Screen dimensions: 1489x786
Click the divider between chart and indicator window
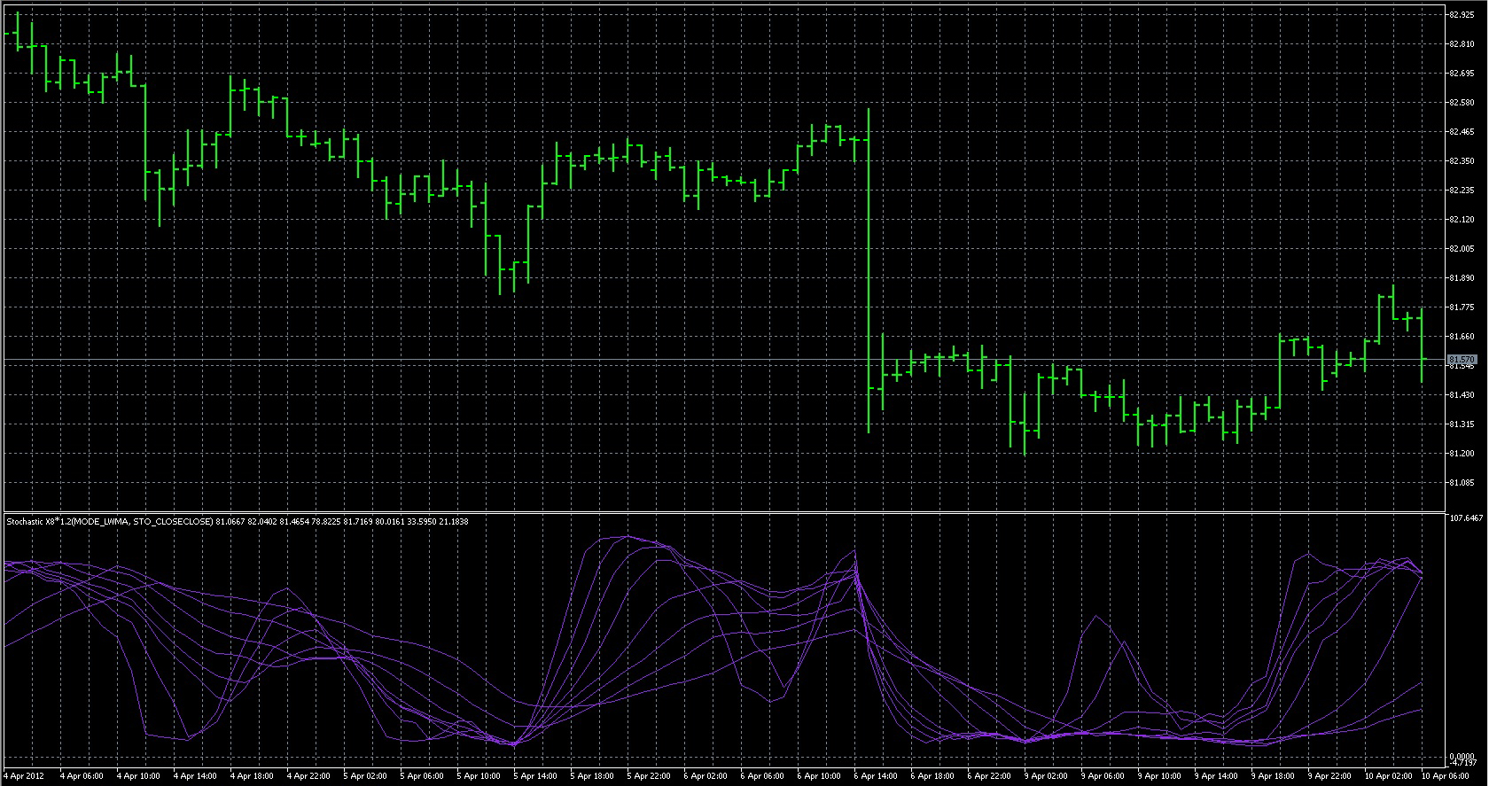723,512
